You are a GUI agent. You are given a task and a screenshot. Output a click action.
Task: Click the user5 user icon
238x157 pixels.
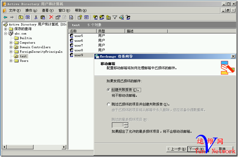71,36
